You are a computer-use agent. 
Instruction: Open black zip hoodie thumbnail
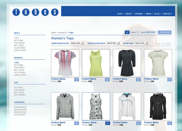pos(158,107)
